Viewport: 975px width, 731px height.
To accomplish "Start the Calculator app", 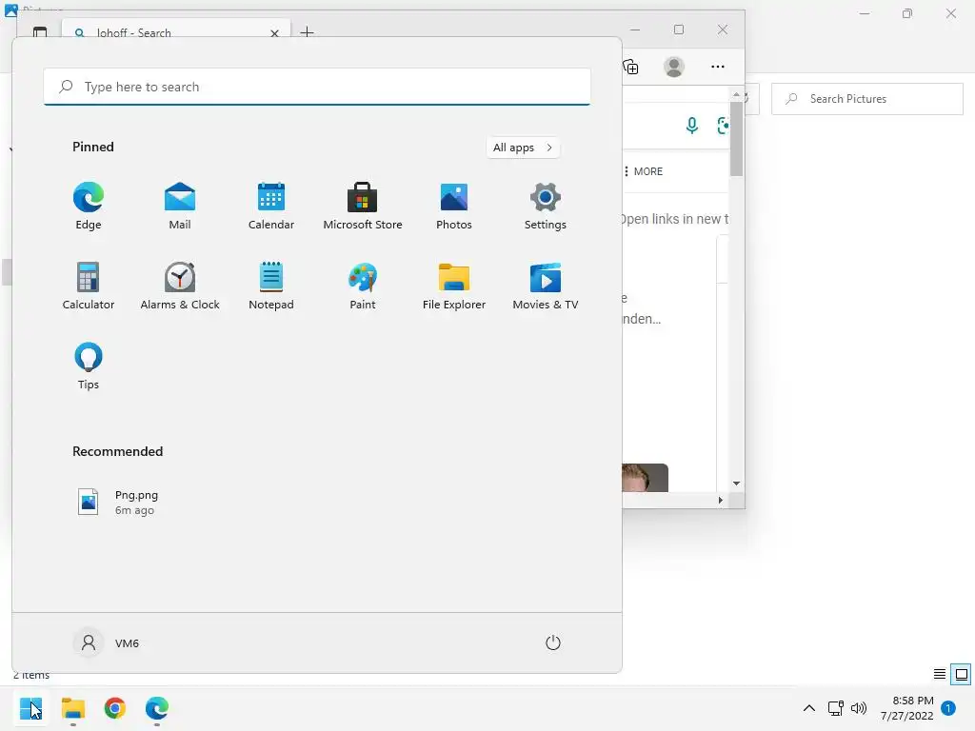I will click(89, 286).
